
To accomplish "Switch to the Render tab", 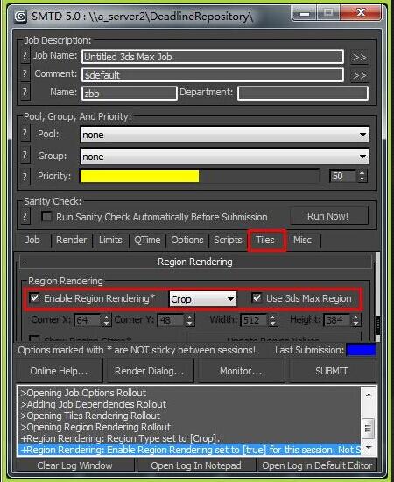I will [x=71, y=240].
